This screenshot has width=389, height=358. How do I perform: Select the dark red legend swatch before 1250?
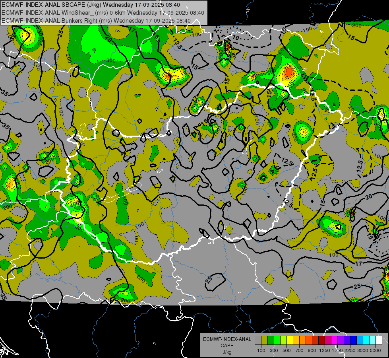click(321, 340)
